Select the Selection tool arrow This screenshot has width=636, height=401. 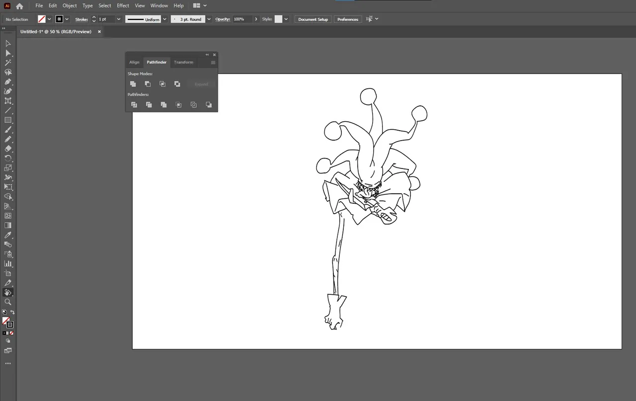click(8, 44)
